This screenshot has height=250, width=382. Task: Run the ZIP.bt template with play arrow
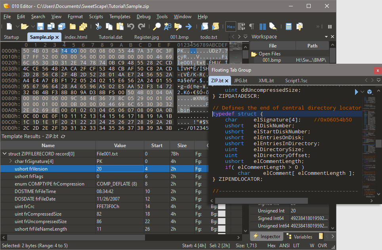(356, 92)
